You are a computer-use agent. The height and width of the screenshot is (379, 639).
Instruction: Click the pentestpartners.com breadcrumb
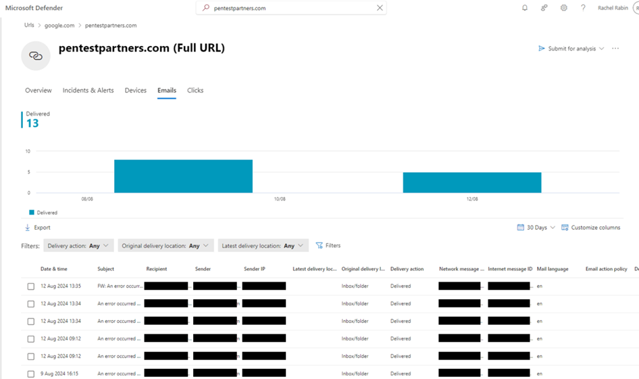pos(111,25)
